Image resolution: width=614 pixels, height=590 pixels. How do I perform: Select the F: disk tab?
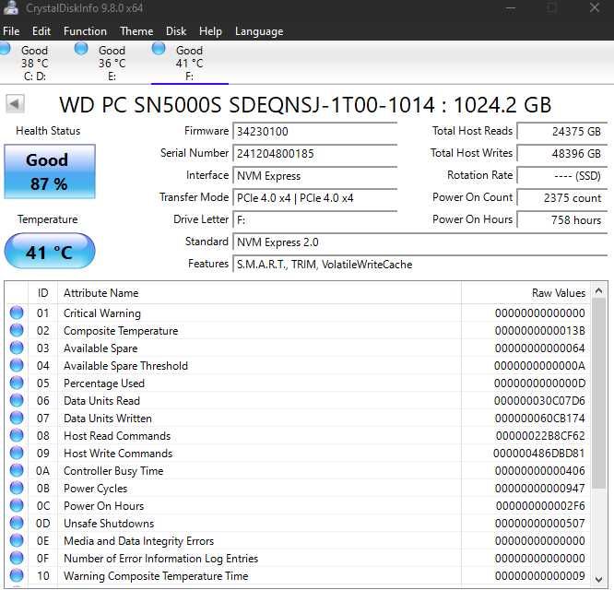[x=190, y=63]
